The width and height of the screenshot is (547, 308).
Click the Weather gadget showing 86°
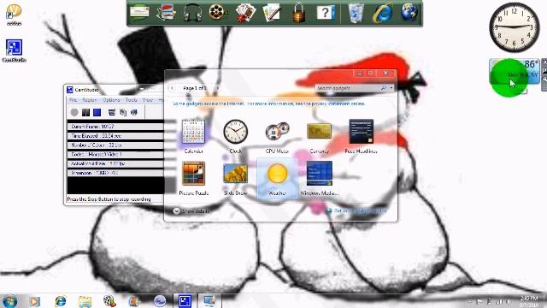515,72
